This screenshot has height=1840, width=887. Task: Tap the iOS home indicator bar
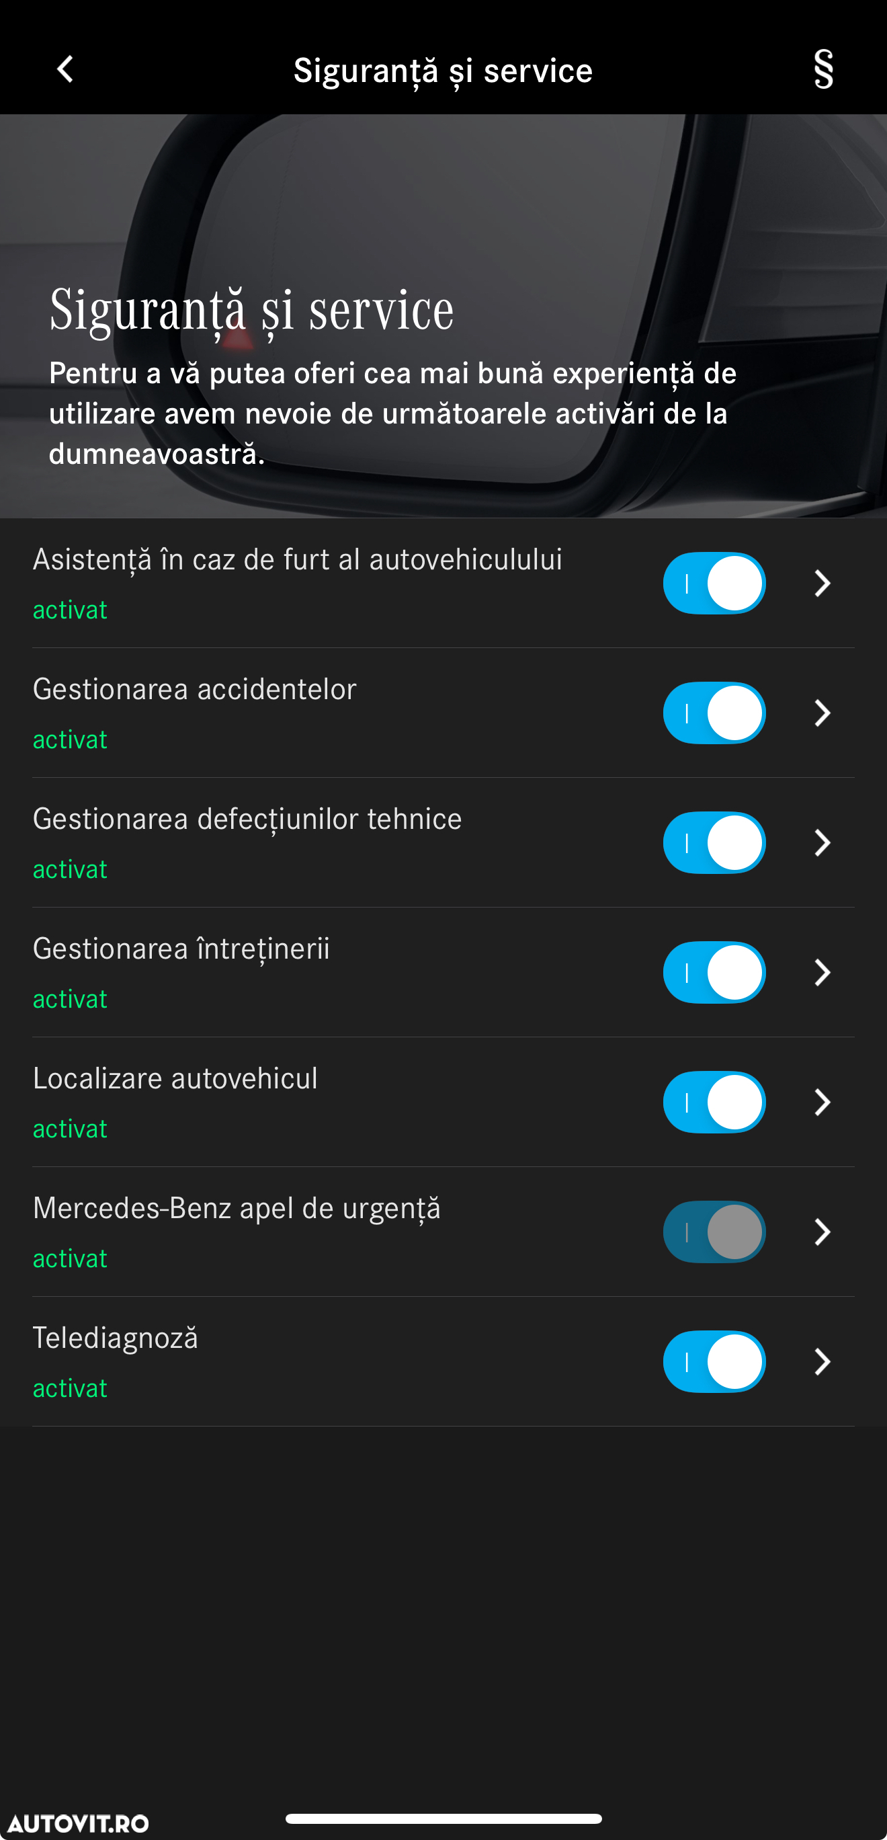click(x=443, y=1818)
